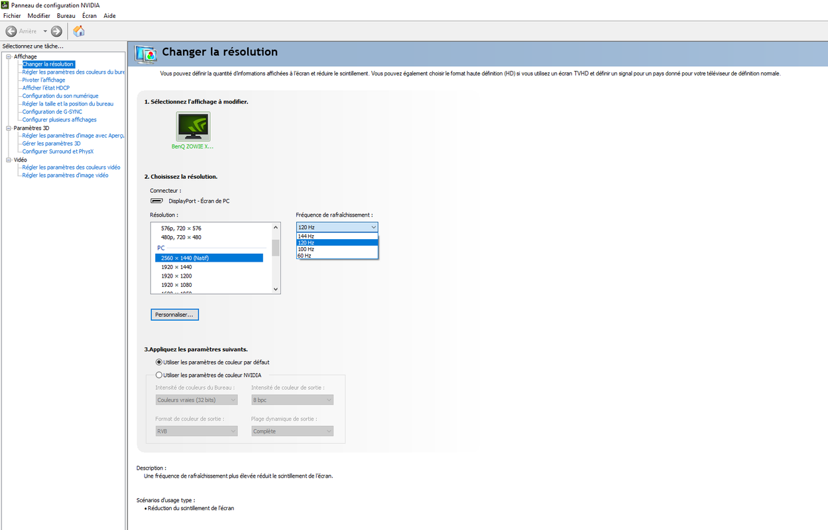Open Régler la taille et la position du bureau
Image resolution: width=828 pixels, height=530 pixels.
coord(68,104)
